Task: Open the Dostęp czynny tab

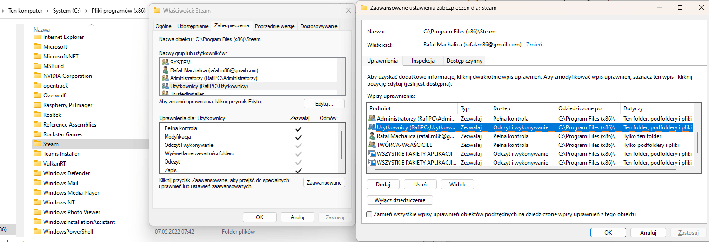Action: tap(464, 61)
